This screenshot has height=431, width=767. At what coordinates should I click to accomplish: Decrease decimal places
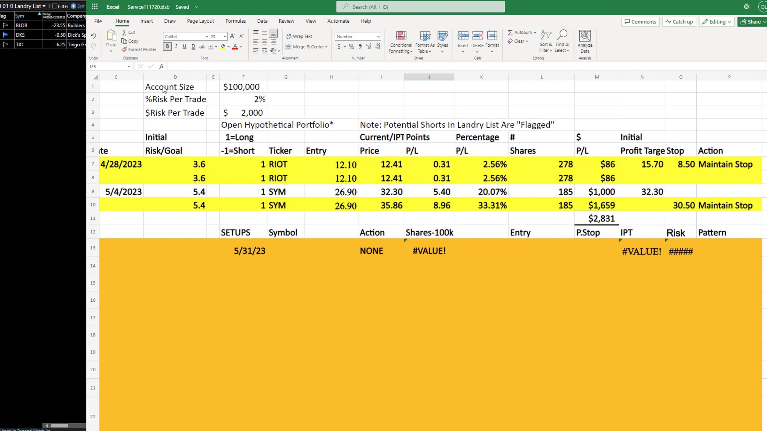tap(378, 47)
